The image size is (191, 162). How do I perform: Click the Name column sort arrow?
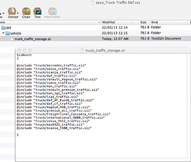pyautogui.click(x=99, y=22)
